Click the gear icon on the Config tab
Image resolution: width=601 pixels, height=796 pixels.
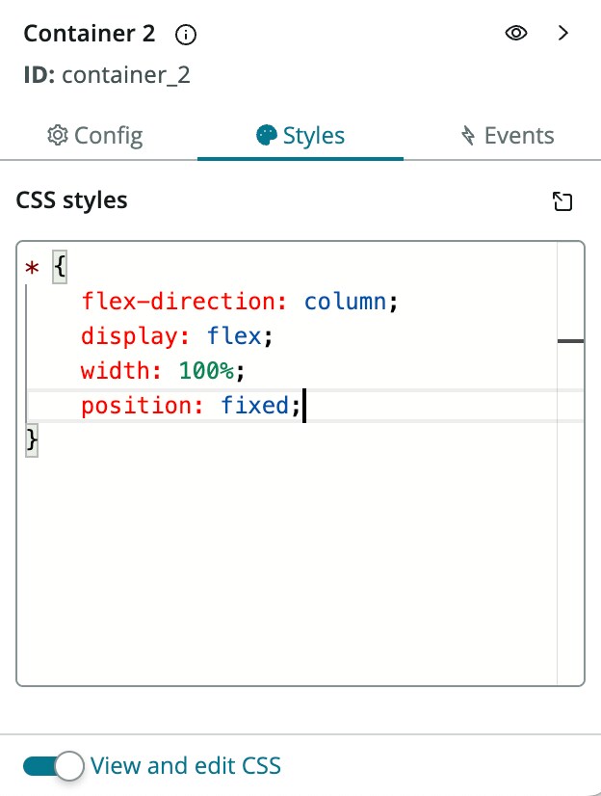point(58,135)
